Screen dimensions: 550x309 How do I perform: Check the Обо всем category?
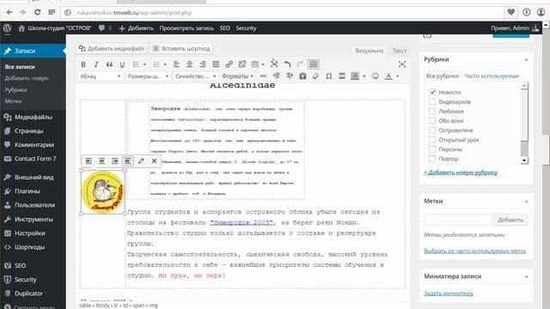pyautogui.click(x=432, y=120)
